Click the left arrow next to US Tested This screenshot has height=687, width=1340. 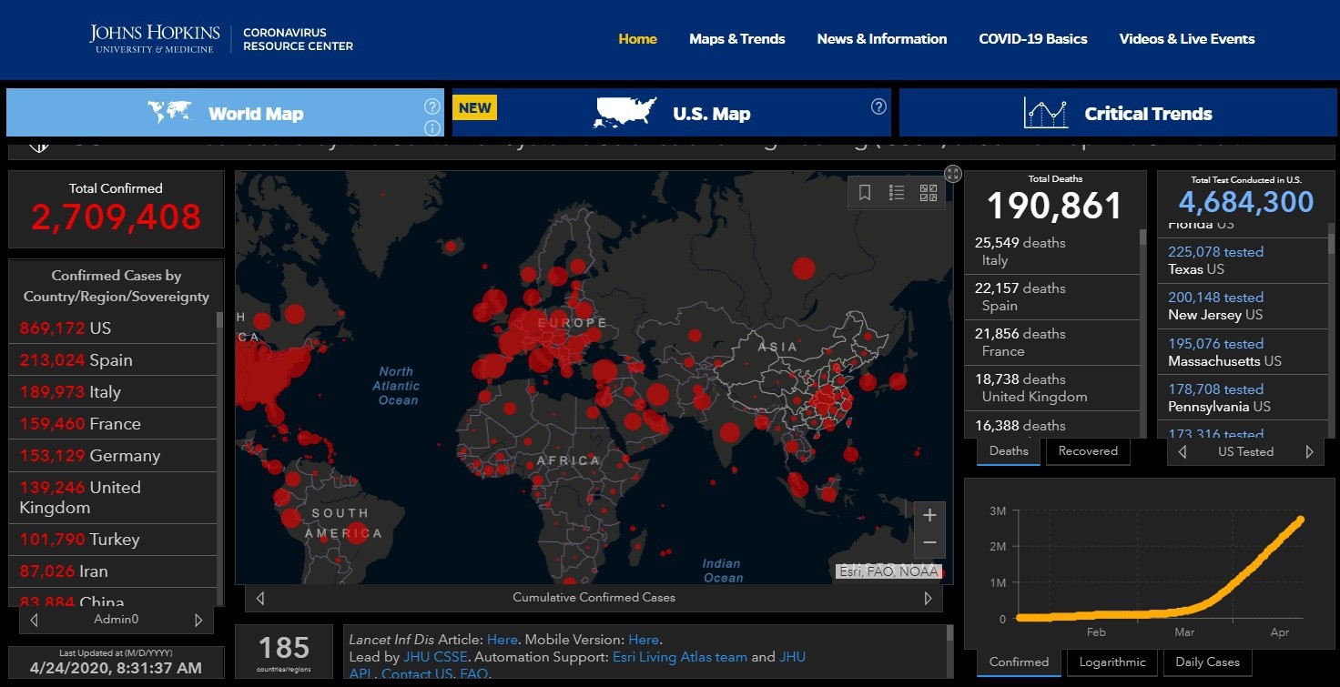pyautogui.click(x=1183, y=451)
